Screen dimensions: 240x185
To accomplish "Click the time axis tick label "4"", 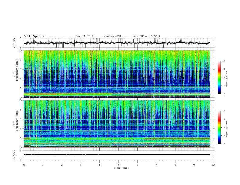I will tap(99, 165).
